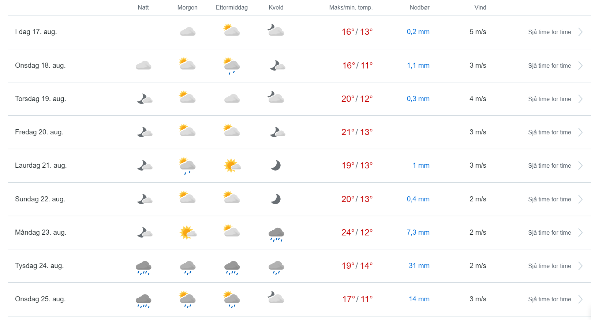
Task: Click the Maks/min. temp. column header
Action: click(351, 7)
